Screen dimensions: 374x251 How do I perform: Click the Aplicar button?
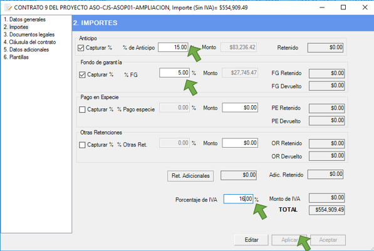(289, 240)
